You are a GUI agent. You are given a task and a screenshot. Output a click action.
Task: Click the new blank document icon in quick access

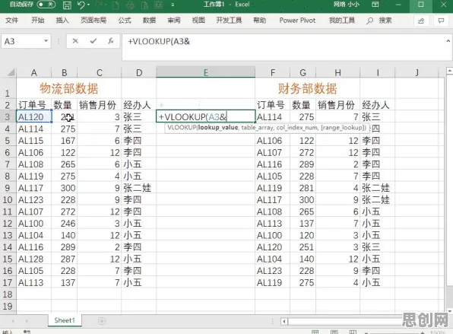pyautogui.click(x=116, y=5)
